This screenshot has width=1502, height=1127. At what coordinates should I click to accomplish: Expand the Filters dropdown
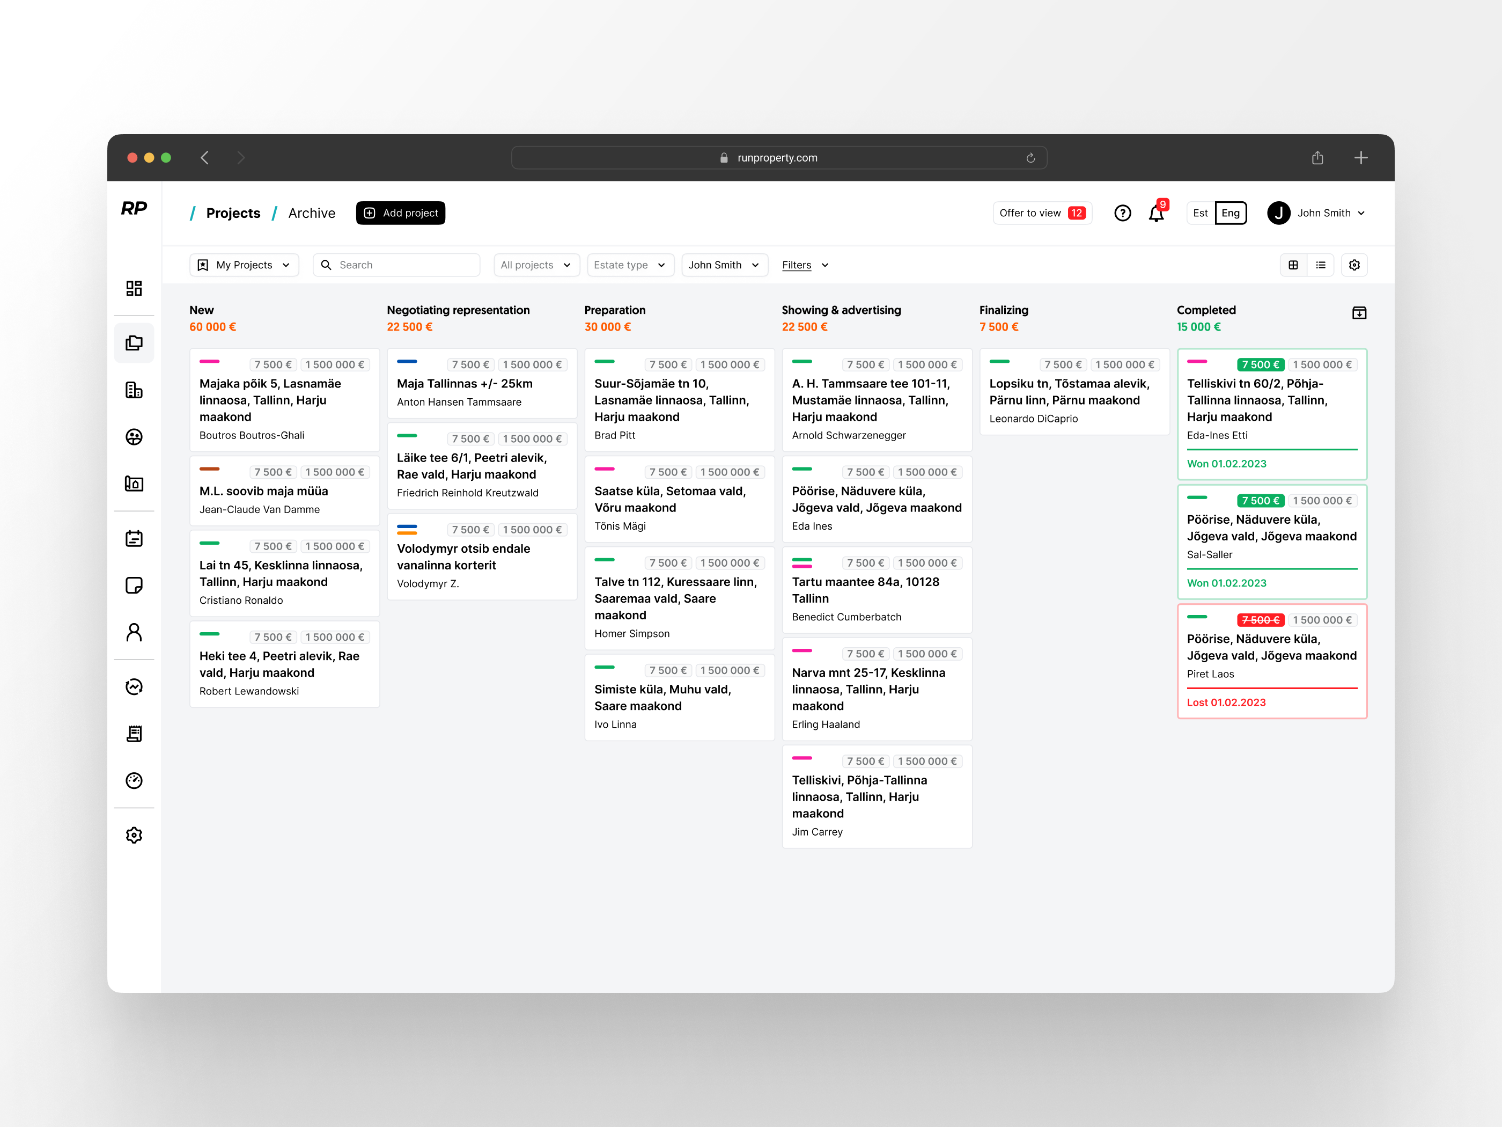[805, 265]
